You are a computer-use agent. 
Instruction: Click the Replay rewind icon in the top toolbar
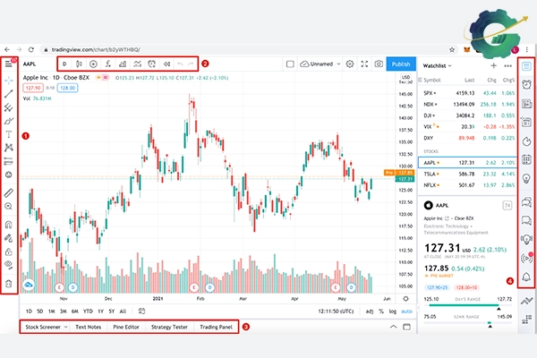[167, 64]
